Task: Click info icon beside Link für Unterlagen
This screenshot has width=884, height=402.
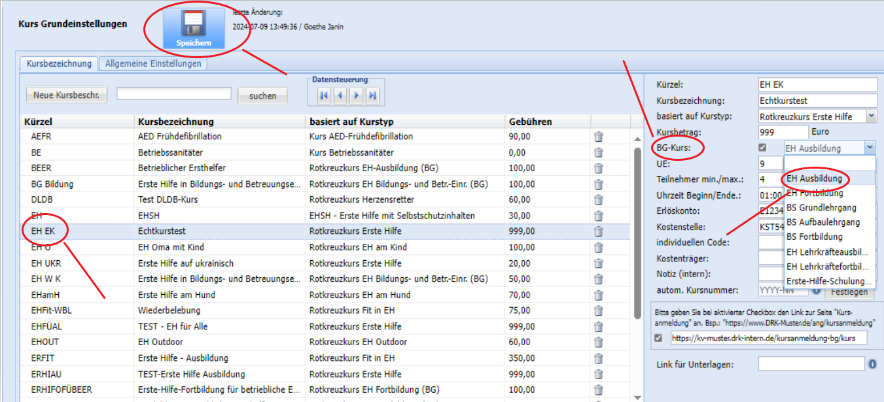Action: coord(872,364)
